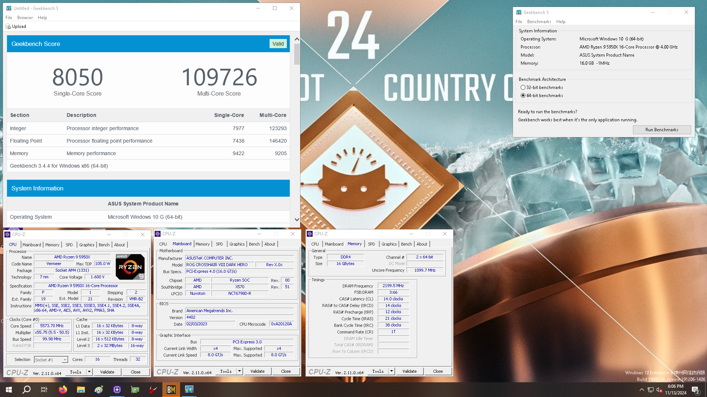Expand the Tools dropdown in the CPU-Z Memory window
Viewport: 707px width, 397px height.
(391, 371)
